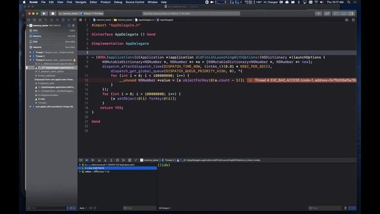Open the Report navigator icon
Viewport: 380px width, 214px height.
[x=74, y=20]
